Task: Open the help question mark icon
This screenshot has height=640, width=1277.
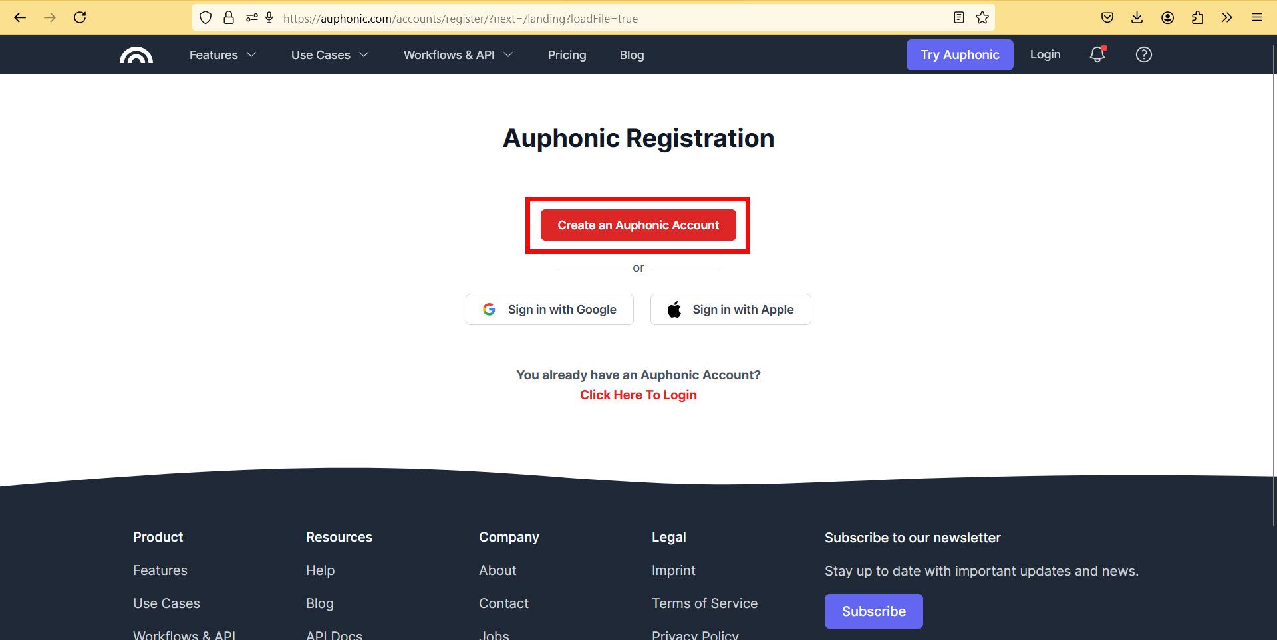Action: tap(1143, 54)
